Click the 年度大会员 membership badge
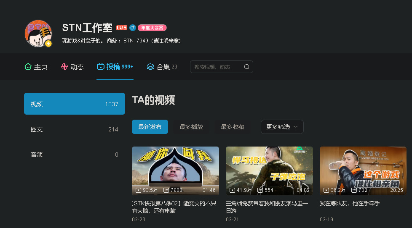412x228 pixels. pos(152,28)
